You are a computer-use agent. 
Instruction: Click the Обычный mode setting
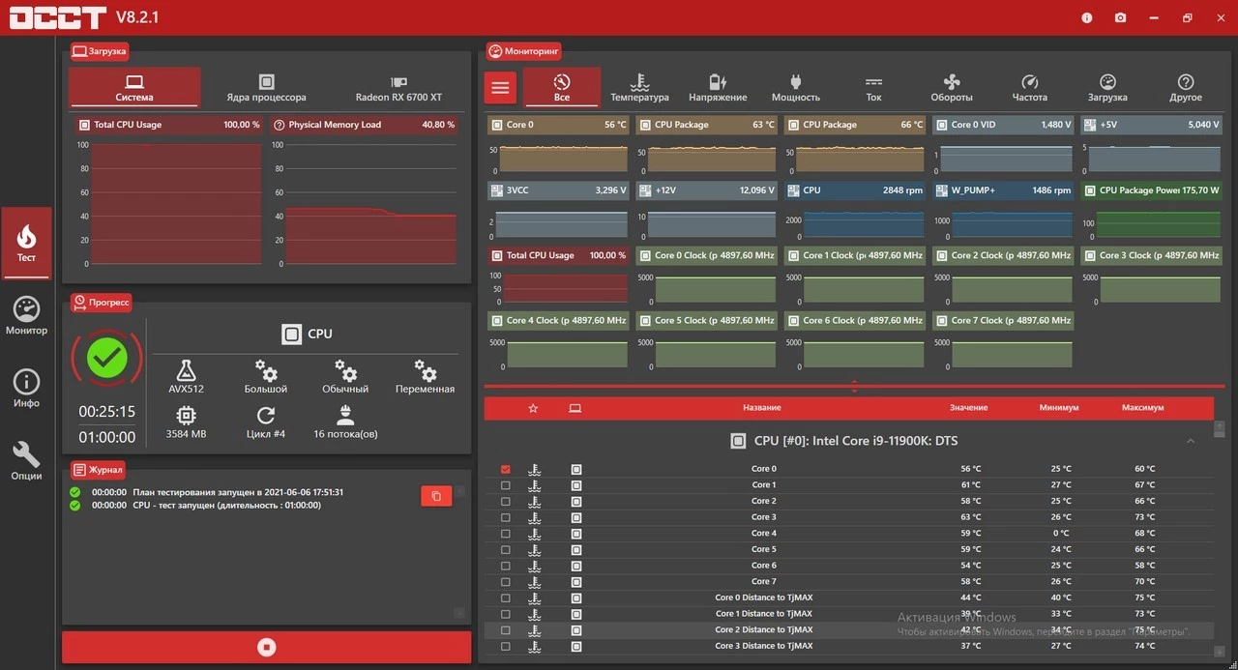(x=345, y=377)
